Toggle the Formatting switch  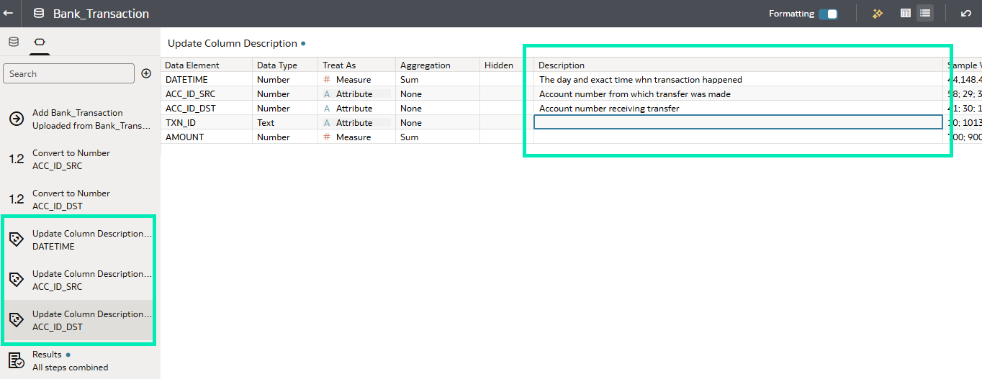pos(828,14)
